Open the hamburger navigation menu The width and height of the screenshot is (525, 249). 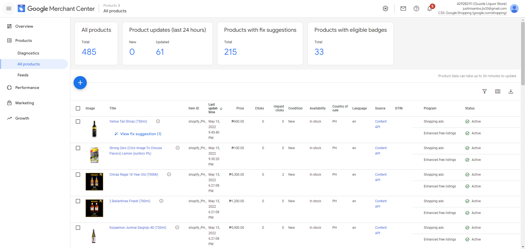(9, 8)
